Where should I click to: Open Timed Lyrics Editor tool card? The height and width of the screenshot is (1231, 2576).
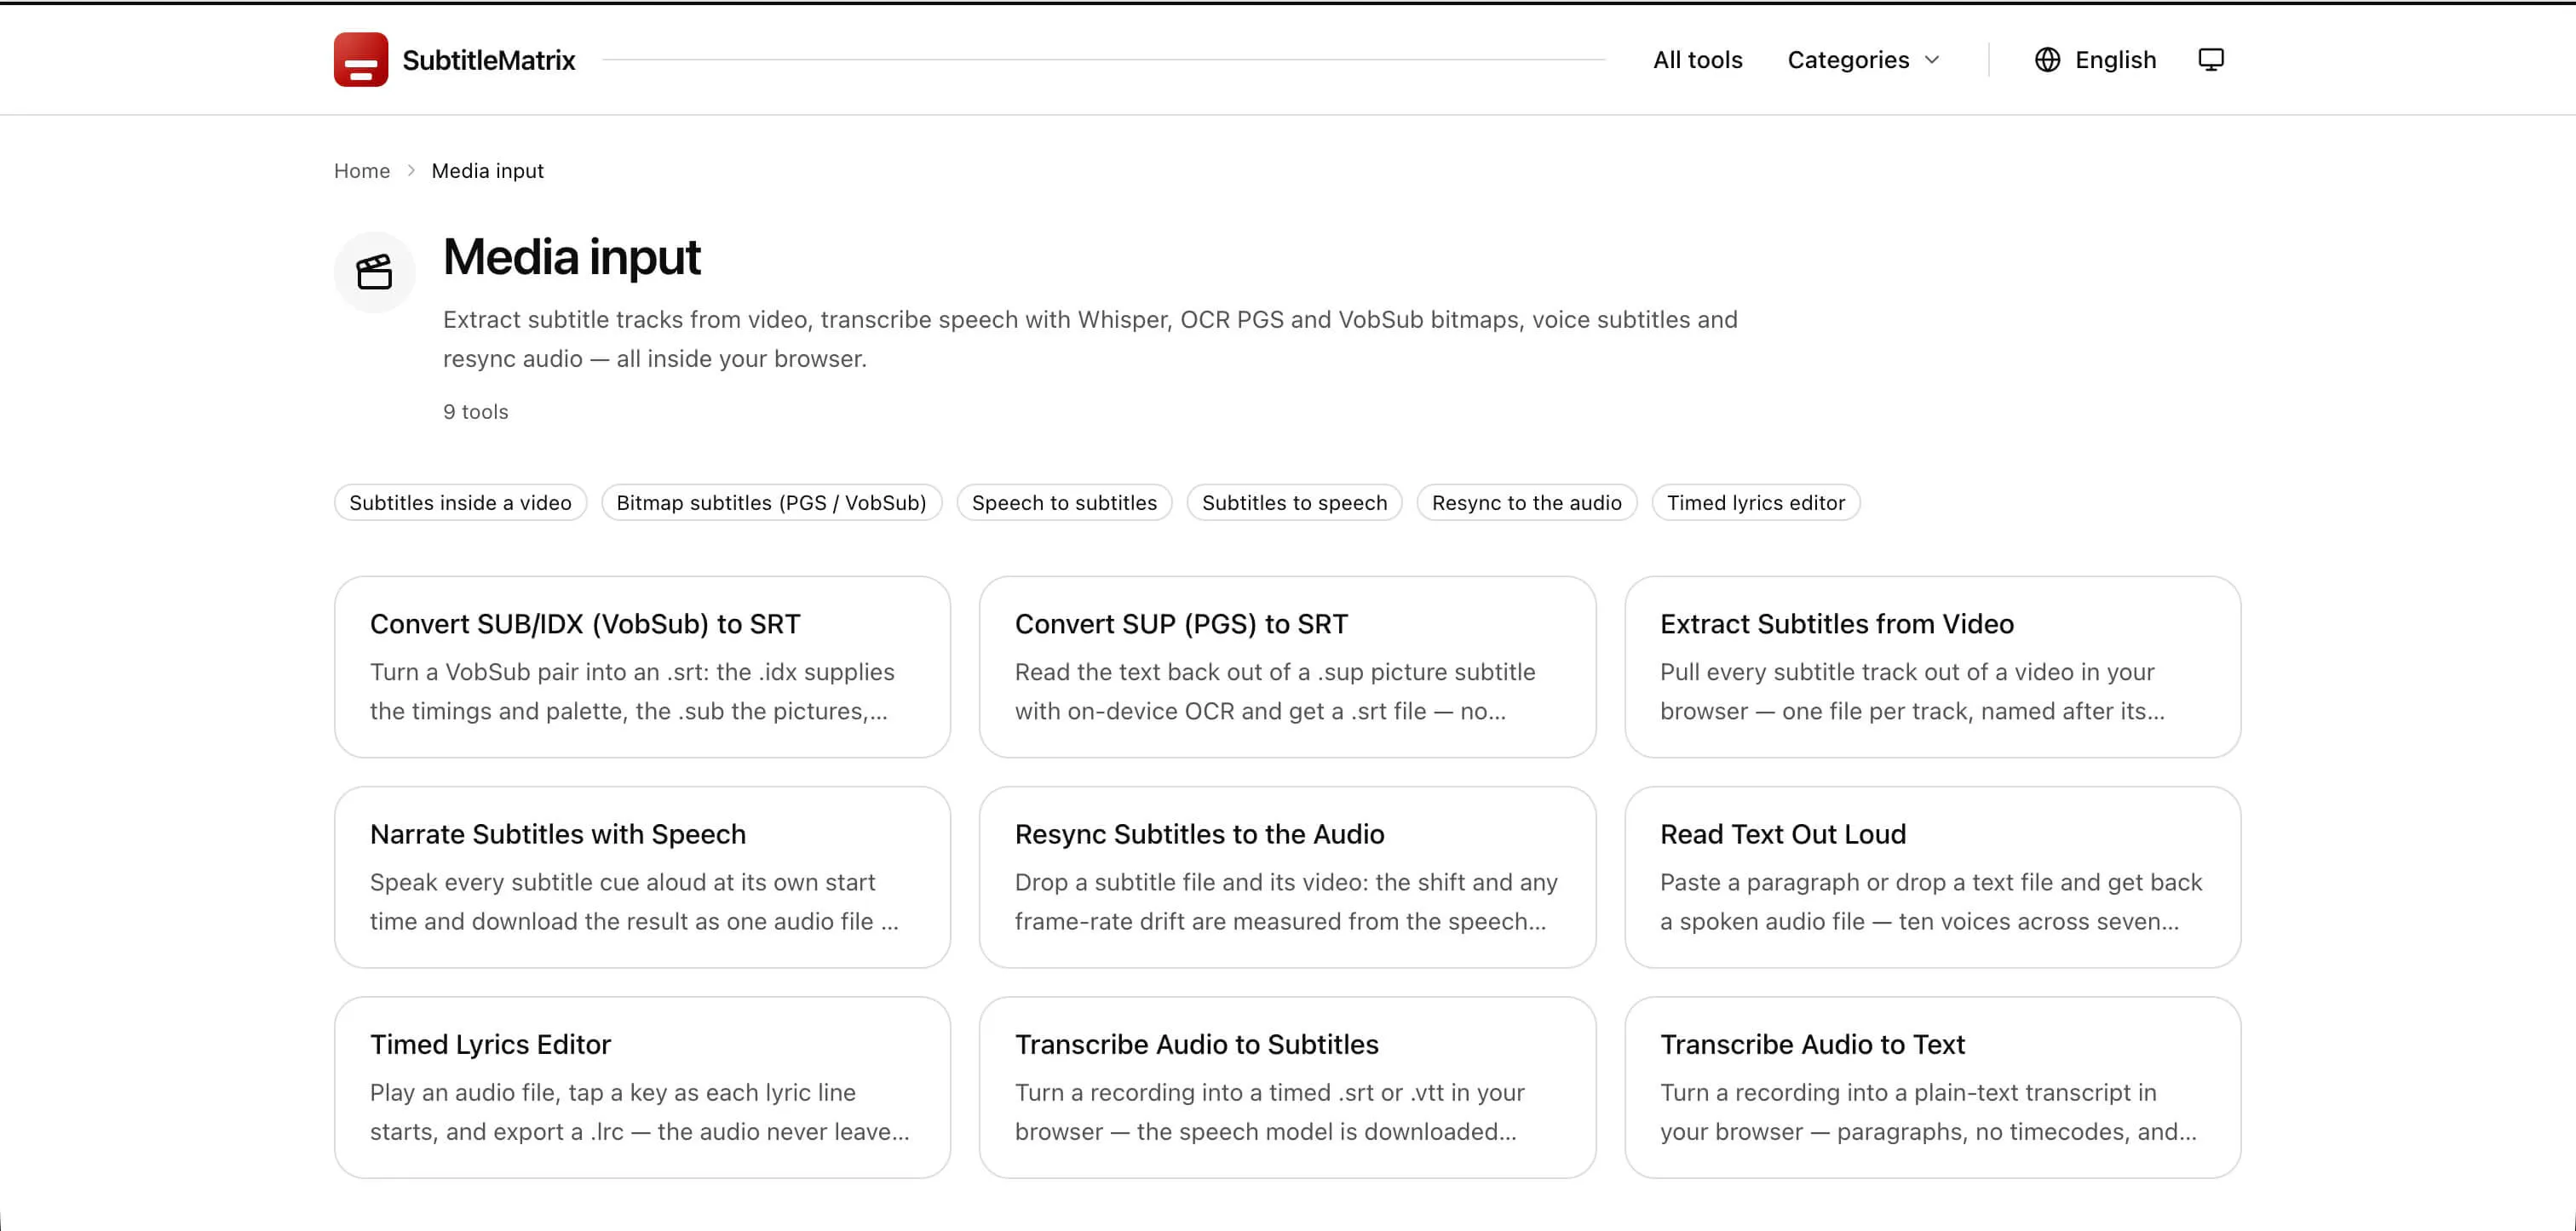642,1087
